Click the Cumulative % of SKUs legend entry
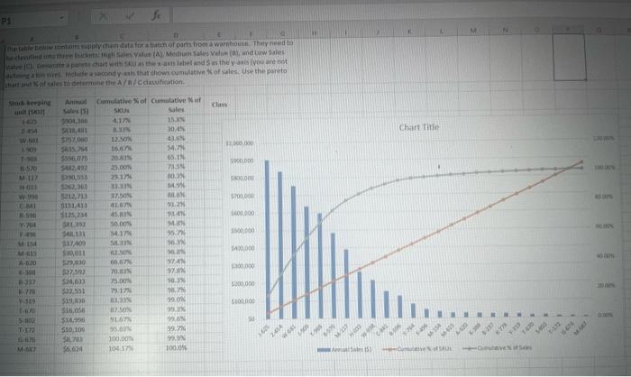The width and height of the screenshot is (631, 377). coord(416,348)
